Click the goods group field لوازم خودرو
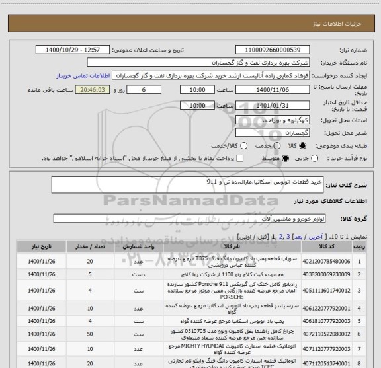Screen dimensions: 381x368 pos(189,219)
